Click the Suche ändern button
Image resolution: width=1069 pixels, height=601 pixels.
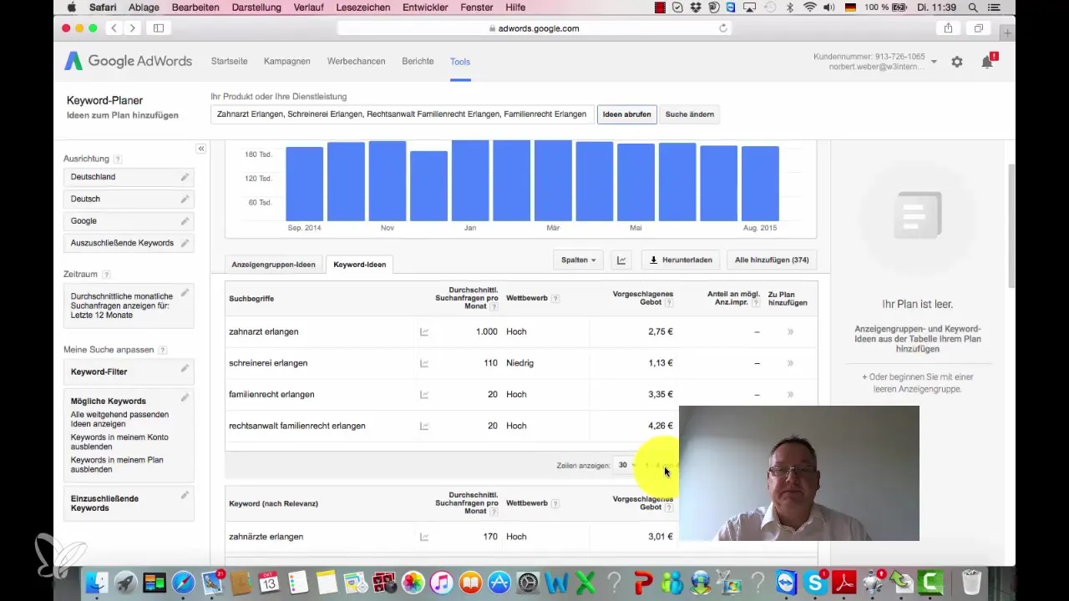pos(690,114)
